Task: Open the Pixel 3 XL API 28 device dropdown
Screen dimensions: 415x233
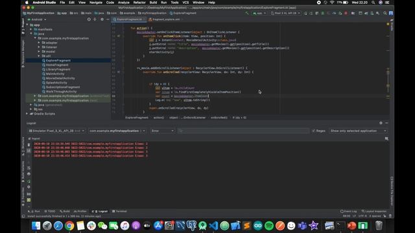Action: (x=285, y=13)
